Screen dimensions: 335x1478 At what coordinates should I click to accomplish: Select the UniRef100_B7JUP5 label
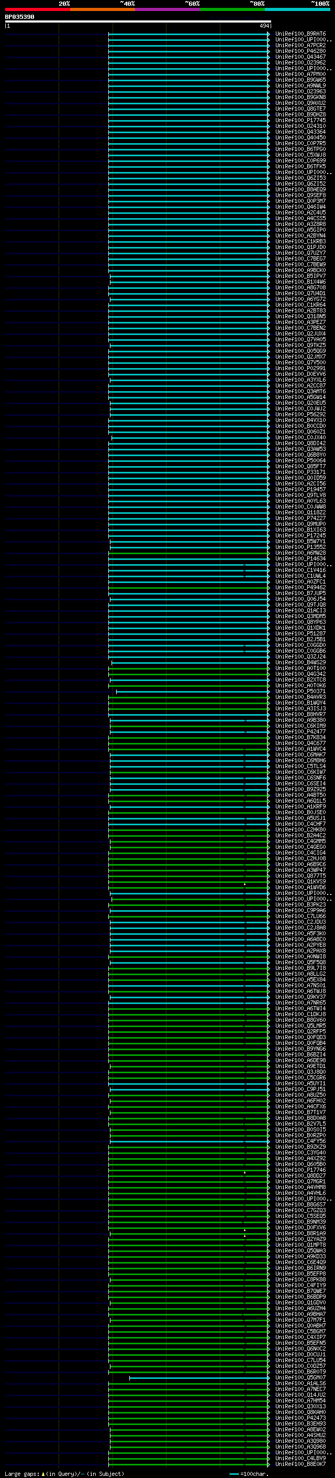coord(300,594)
